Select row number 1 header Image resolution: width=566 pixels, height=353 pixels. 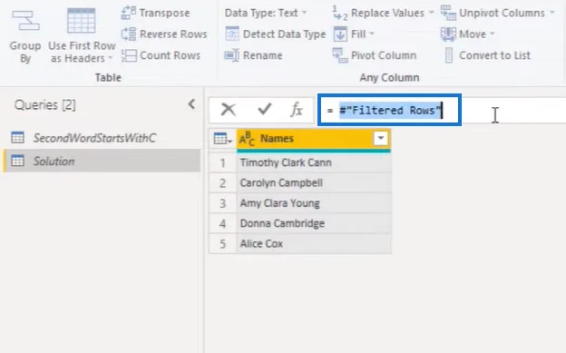223,162
